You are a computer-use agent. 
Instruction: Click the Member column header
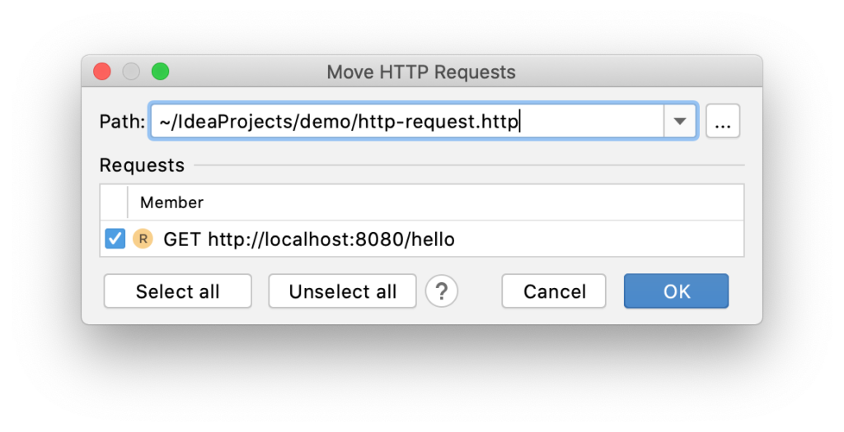coord(171,202)
